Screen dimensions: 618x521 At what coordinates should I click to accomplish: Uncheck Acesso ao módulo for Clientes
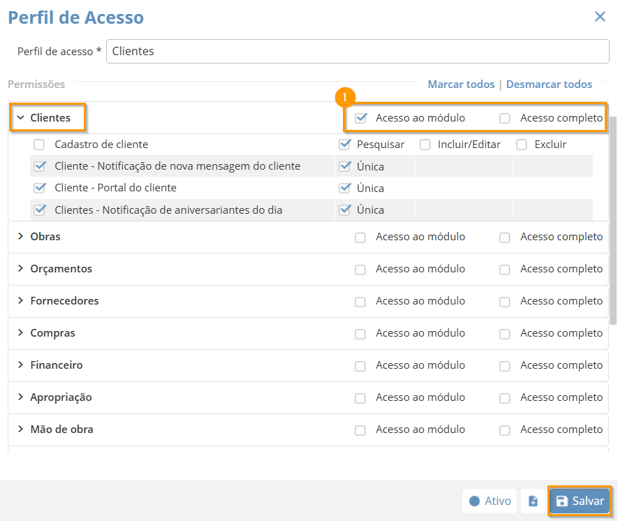[x=360, y=118]
